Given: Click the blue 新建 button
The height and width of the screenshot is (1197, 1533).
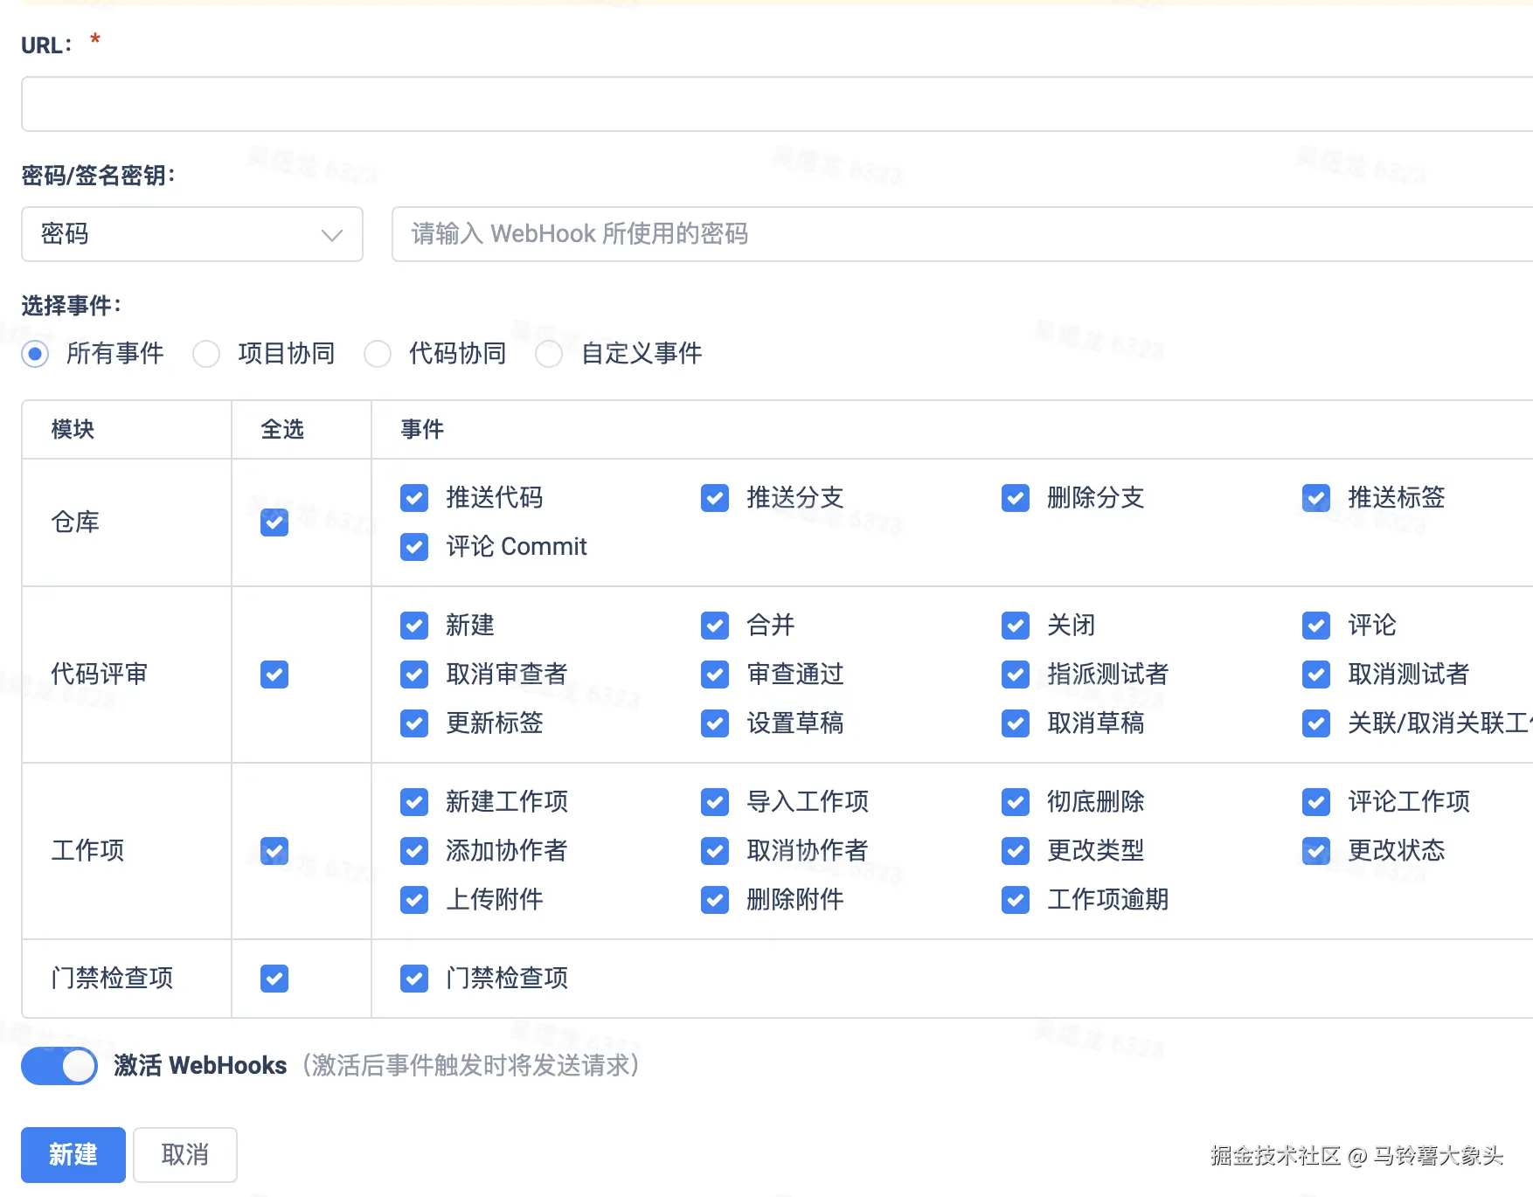Looking at the screenshot, I should pos(73,1155).
